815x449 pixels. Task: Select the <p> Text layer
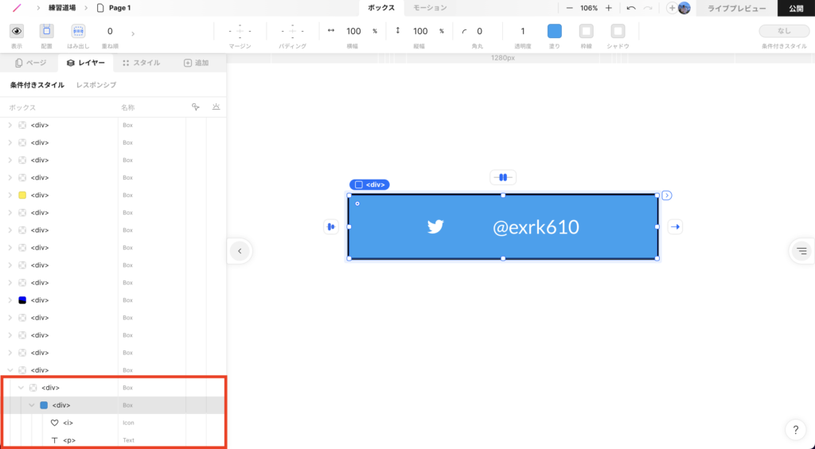pos(113,440)
